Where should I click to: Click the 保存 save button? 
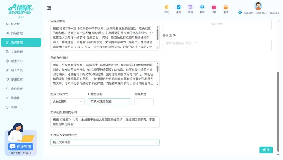point(266,150)
